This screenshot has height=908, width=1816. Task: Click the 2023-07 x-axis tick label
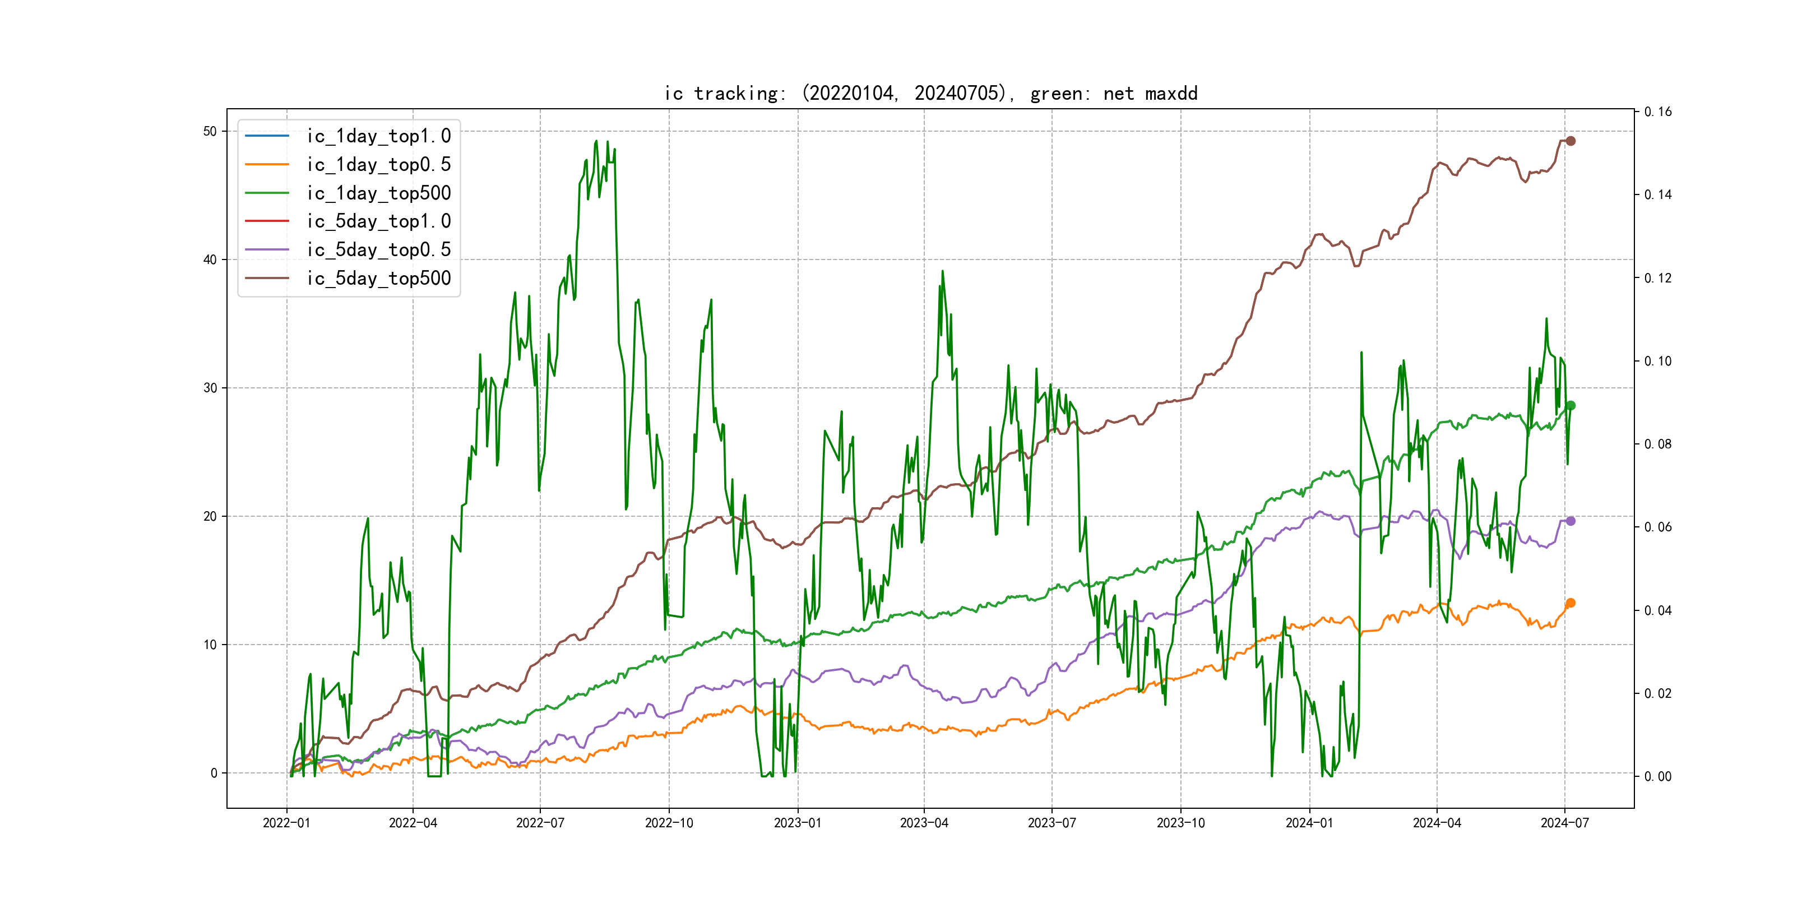[1051, 823]
